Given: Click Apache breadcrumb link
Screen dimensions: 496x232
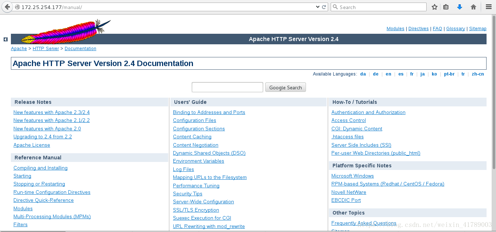Looking at the screenshot, I should pos(19,49).
